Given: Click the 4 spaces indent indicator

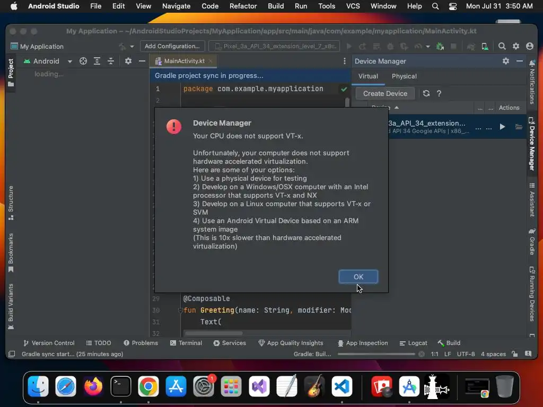Looking at the screenshot, I should pos(493,354).
